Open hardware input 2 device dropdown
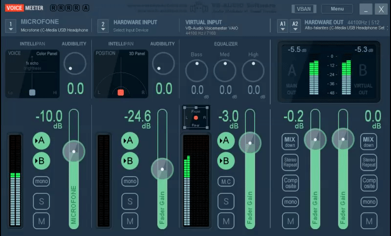Viewport: 391px width, 236px height. click(x=103, y=26)
